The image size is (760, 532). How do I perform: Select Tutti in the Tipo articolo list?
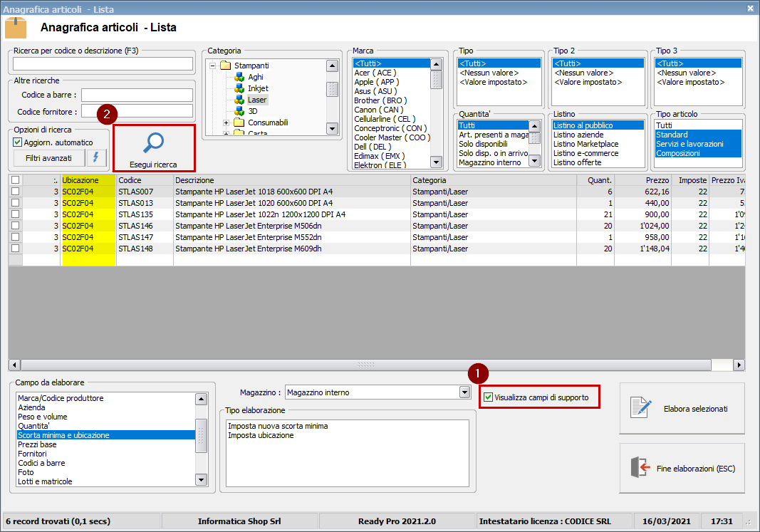pos(699,125)
